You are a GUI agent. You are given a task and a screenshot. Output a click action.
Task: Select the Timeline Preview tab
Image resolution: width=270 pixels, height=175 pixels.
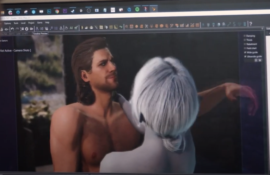(x=40, y=34)
